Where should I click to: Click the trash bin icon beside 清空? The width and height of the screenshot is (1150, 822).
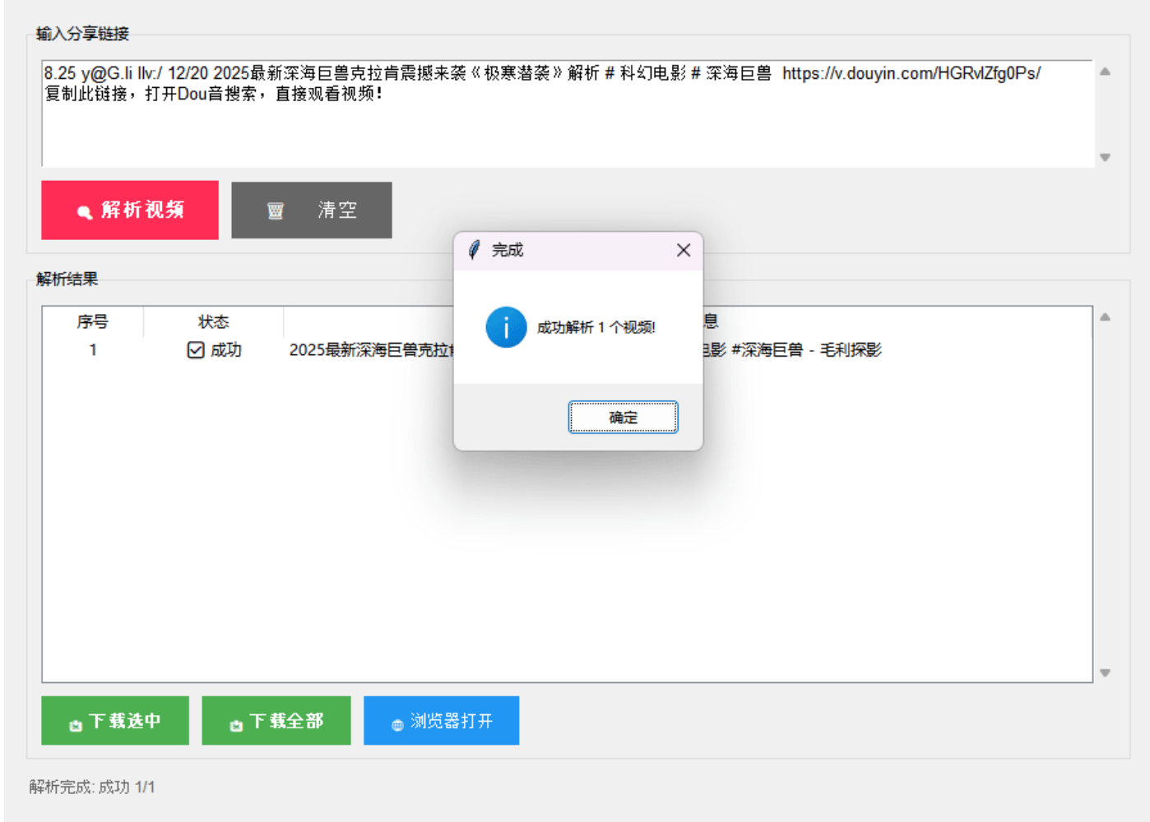pos(276,211)
